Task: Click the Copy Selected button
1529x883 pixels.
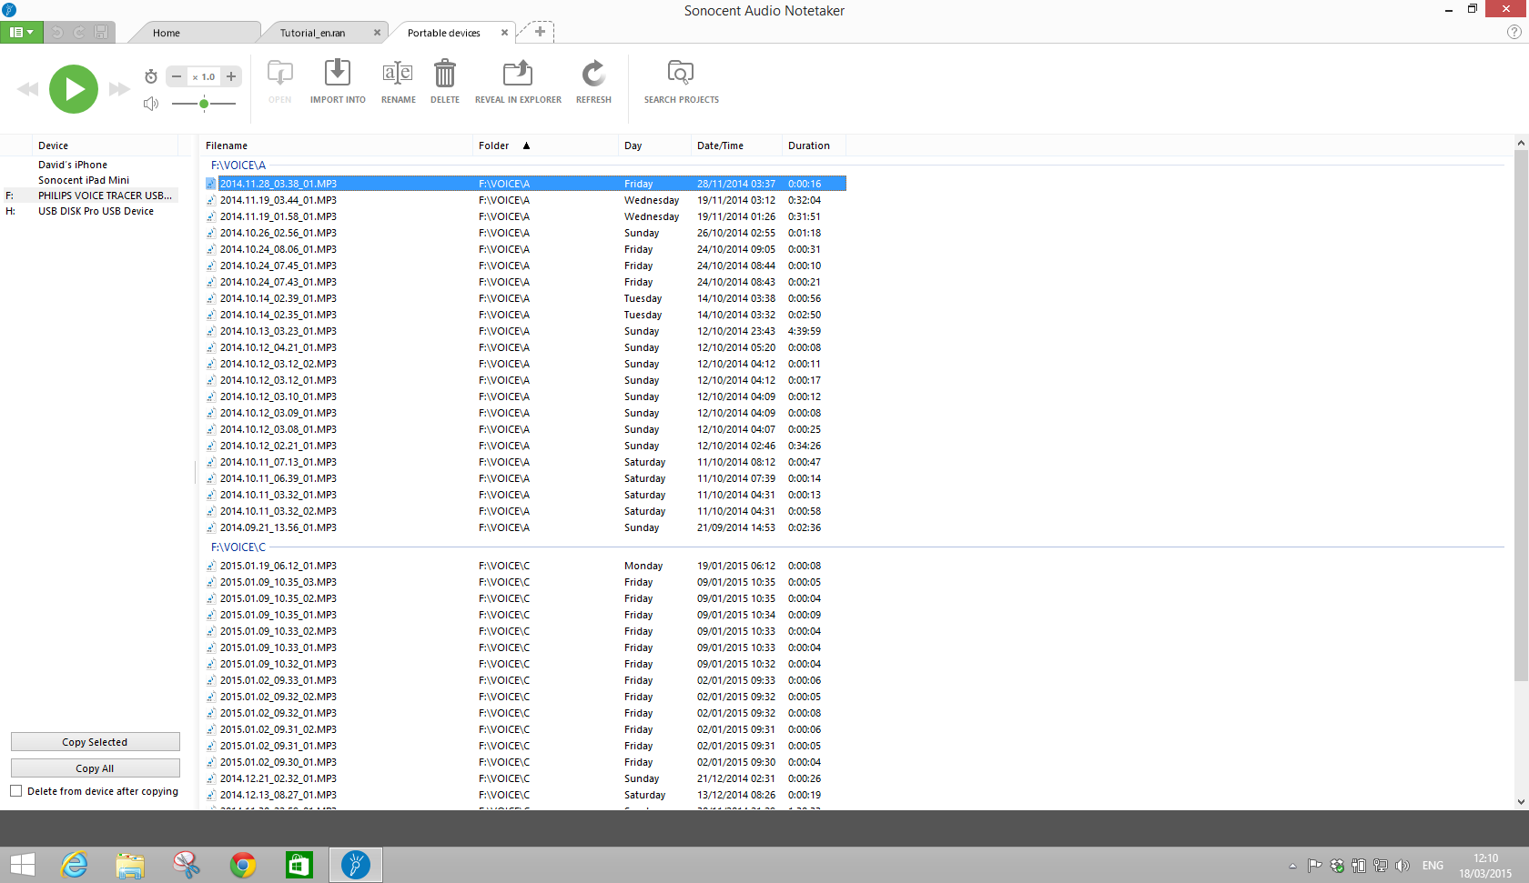Action: [x=96, y=742]
